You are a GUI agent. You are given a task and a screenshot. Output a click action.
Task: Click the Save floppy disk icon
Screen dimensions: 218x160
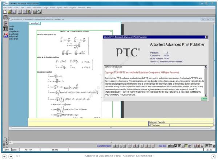[x=14, y=12]
